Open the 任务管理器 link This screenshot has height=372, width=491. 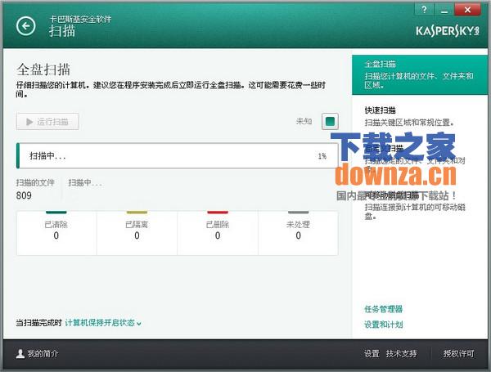coord(383,309)
